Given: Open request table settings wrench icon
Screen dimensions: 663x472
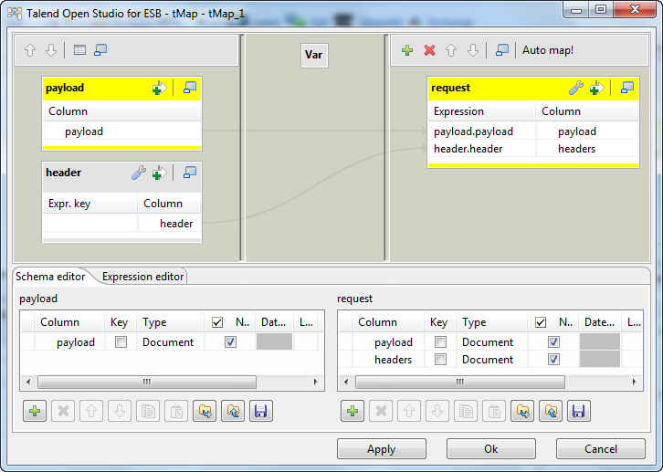Looking at the screenshot, I should click(x=575, y=88).
